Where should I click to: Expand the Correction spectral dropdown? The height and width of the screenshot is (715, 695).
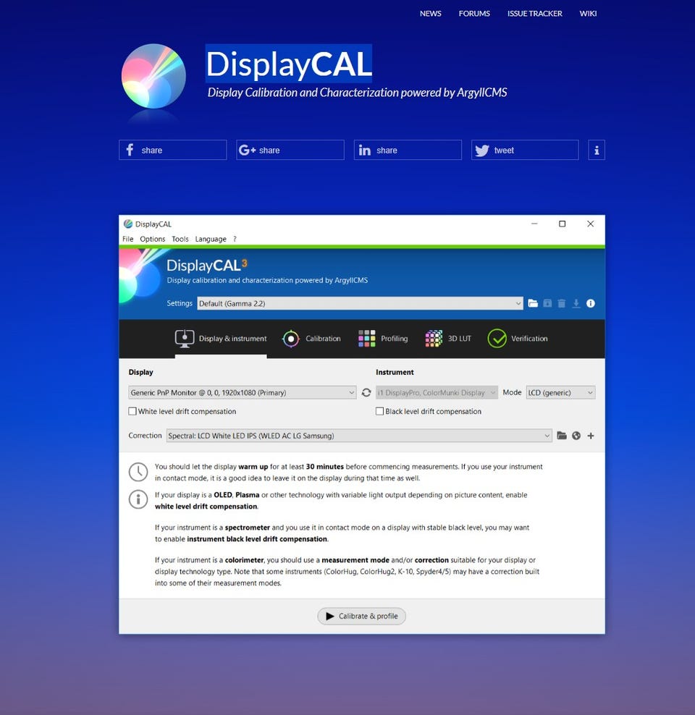(x=359, y=436)
